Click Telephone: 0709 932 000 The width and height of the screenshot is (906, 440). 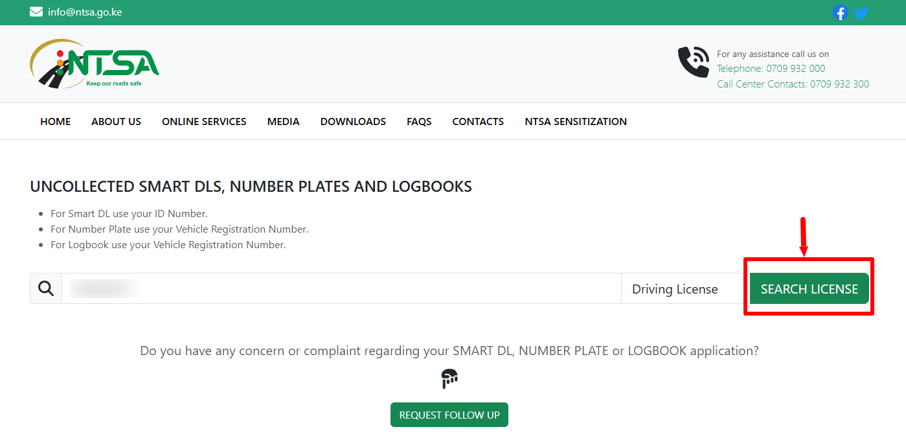click(x=771, y=69)
